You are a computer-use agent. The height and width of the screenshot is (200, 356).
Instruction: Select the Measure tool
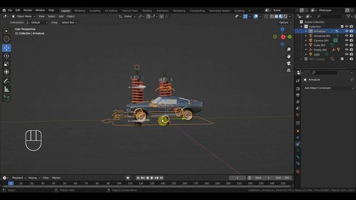point(6,89)
